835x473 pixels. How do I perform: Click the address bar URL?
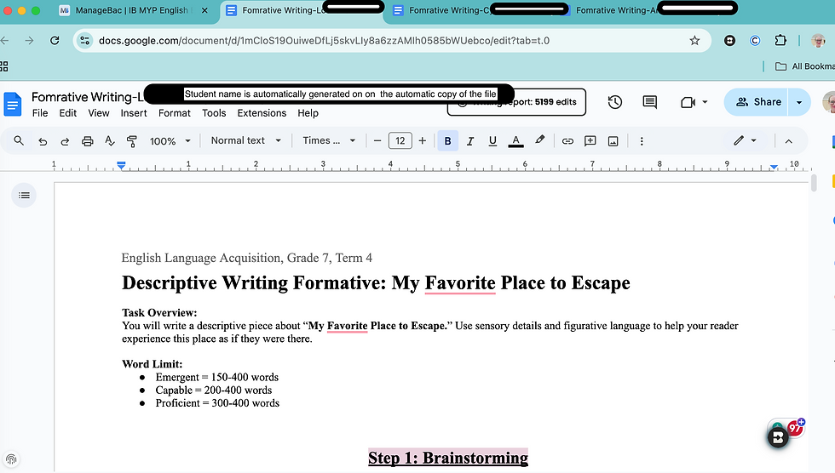(324, 40)
